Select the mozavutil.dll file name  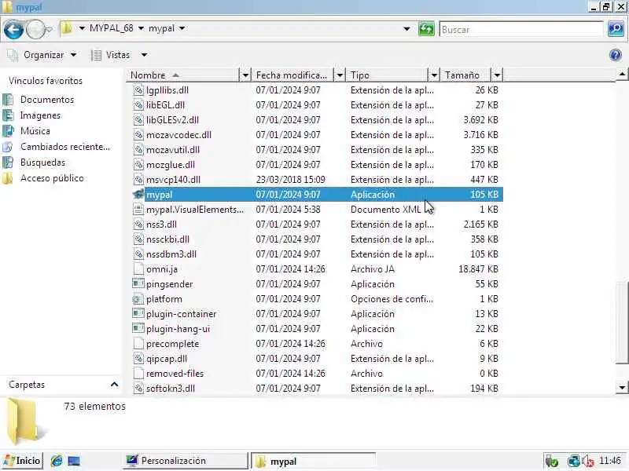(x=173, y=150)
